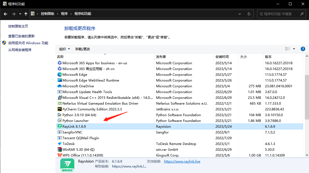
Task: Click the list scrollbar up arrow
Action: click(307, 56)
